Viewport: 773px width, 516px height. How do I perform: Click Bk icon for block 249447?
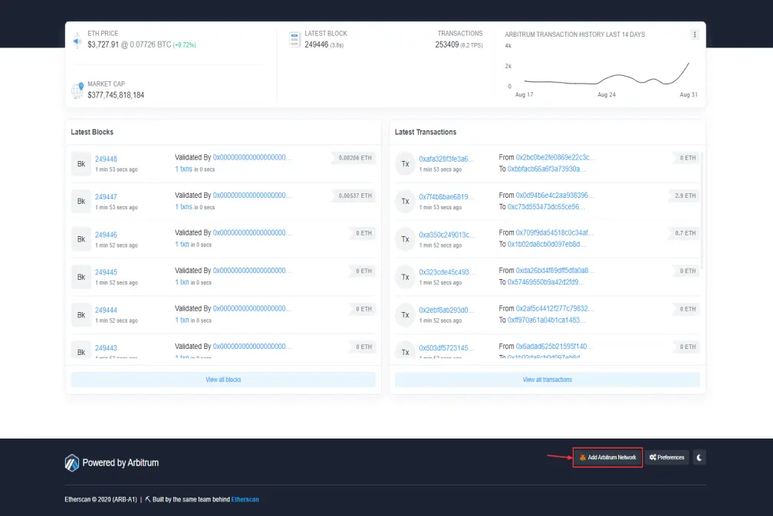[81, 201]
